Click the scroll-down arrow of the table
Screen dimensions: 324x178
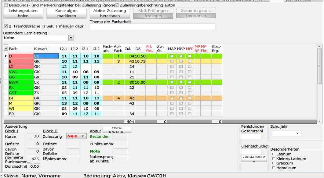point(319,122)
